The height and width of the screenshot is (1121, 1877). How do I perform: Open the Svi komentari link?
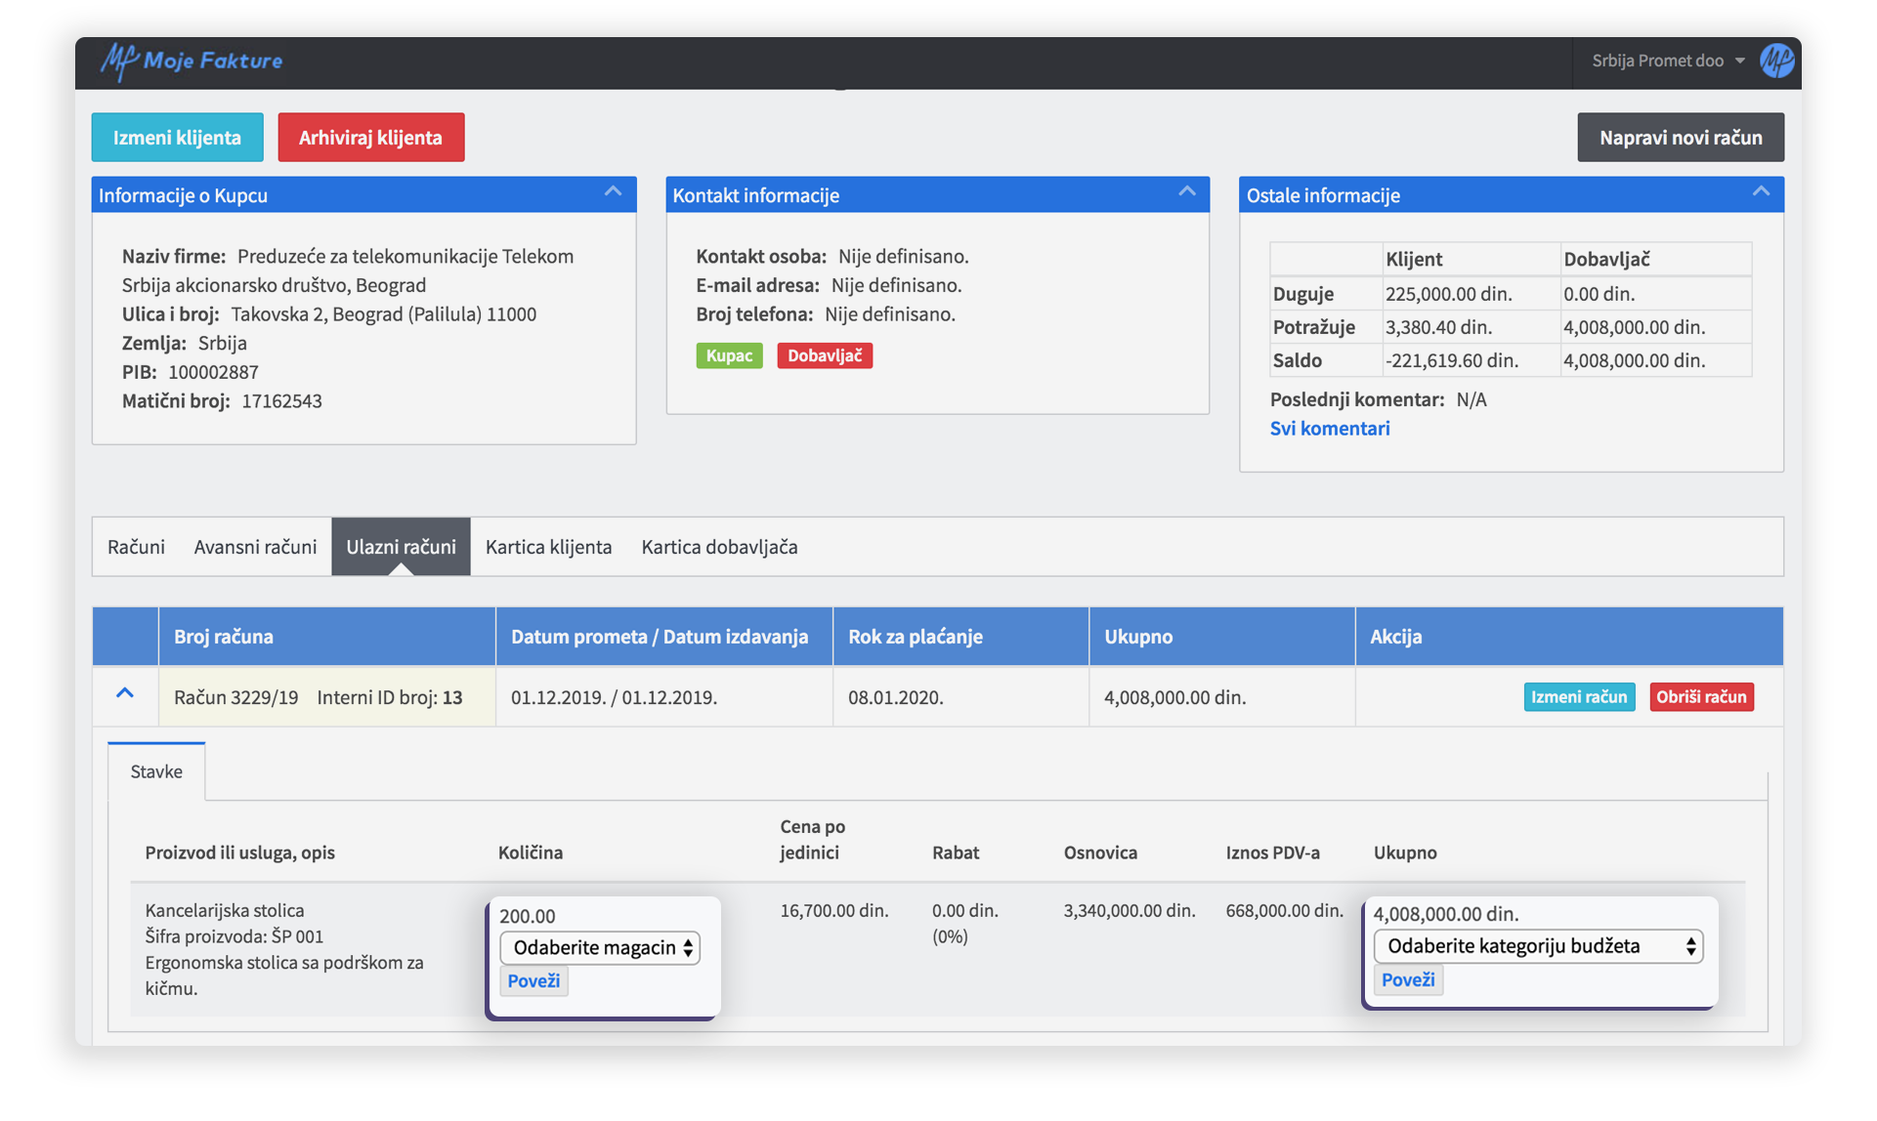click(1329, 429)
